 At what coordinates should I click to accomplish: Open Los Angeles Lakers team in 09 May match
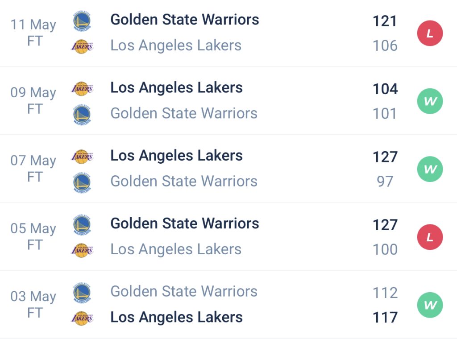click(x=176, y=87)
